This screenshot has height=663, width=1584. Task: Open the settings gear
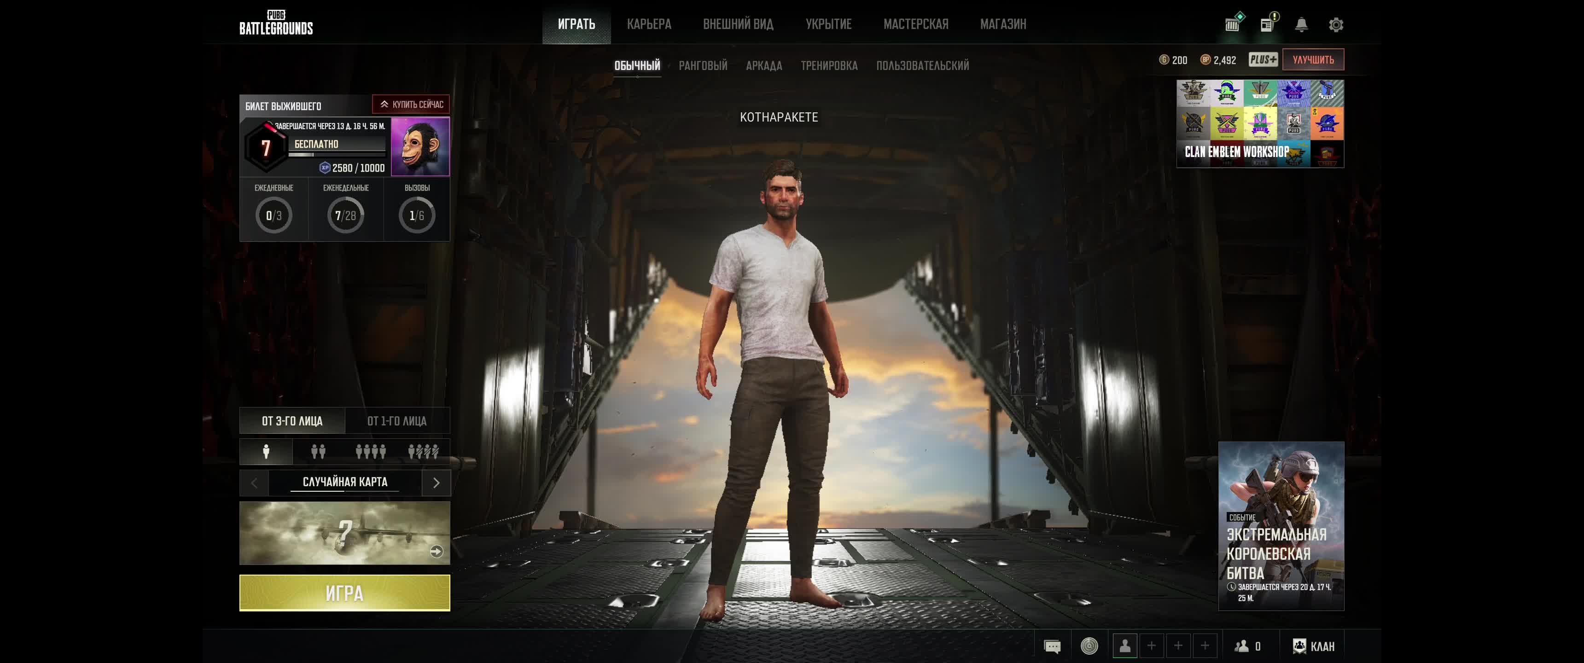point(1335,24)
